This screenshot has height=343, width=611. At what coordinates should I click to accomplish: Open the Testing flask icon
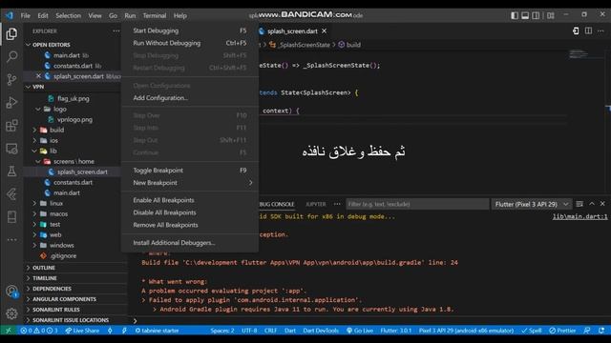click(11, 171)
